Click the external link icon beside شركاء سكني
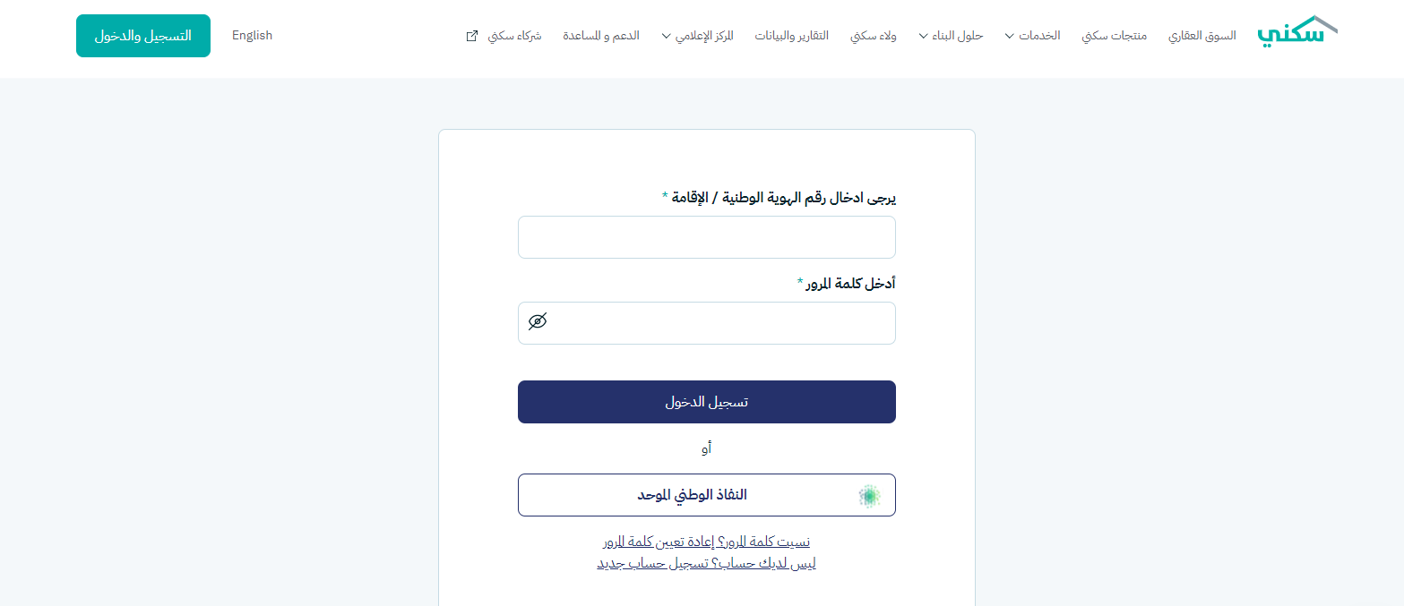This screenshot has height=606, width=1404. pyautogui.click(x=472, y=36)
